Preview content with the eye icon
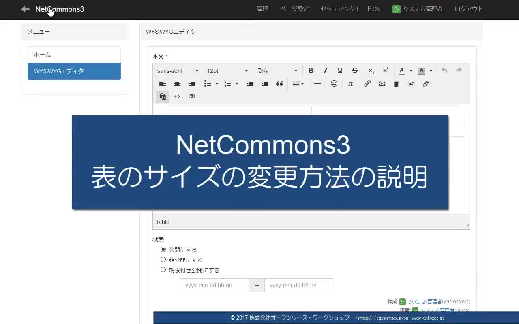Image resolution: width=519 pixels, height=324 pixels. click(x=192, y=96)
